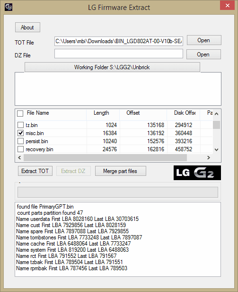
Task: Click offset value 135168 of tz.bin
Action: (156, 125)
